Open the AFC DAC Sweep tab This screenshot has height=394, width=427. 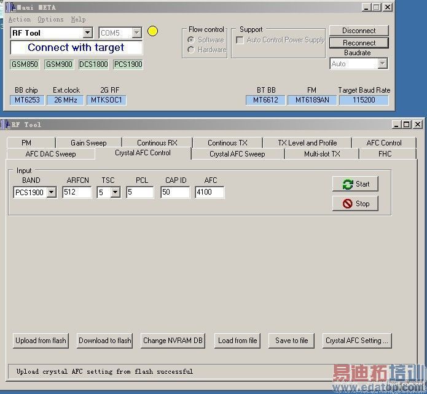[x=50, y=154]
